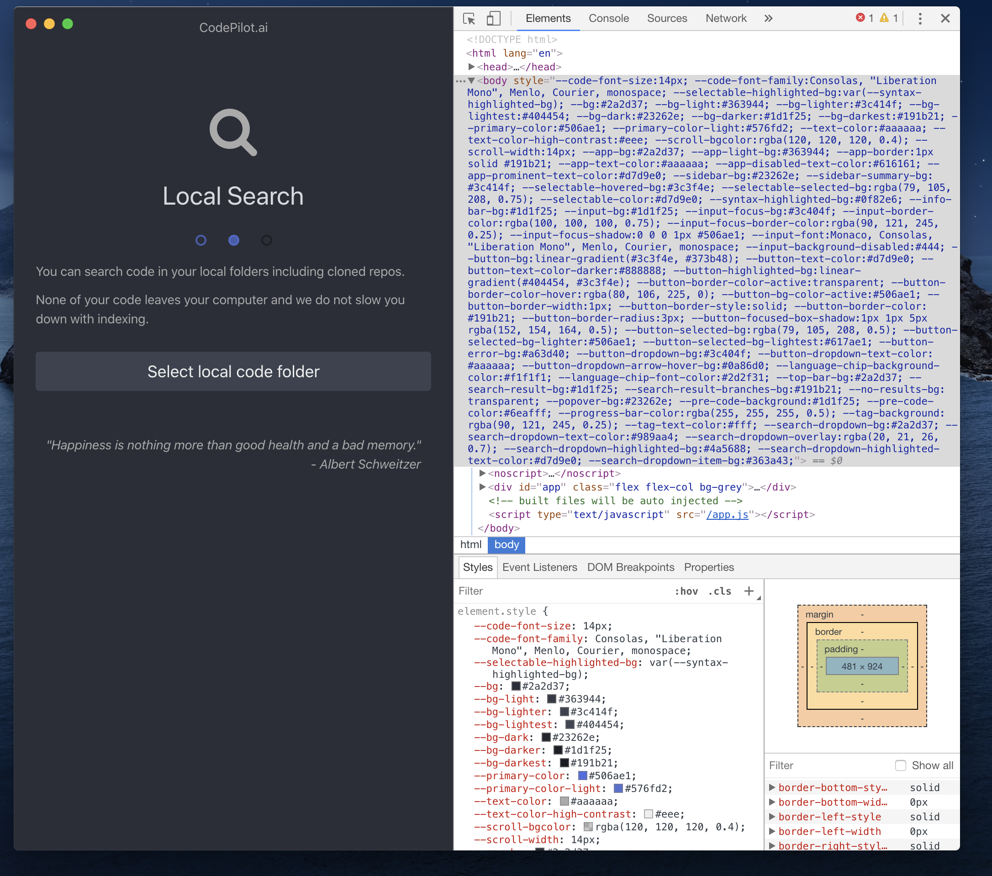Open the three-dot DevTools menu
992x876 pixels.
click(x=920, y=18)
